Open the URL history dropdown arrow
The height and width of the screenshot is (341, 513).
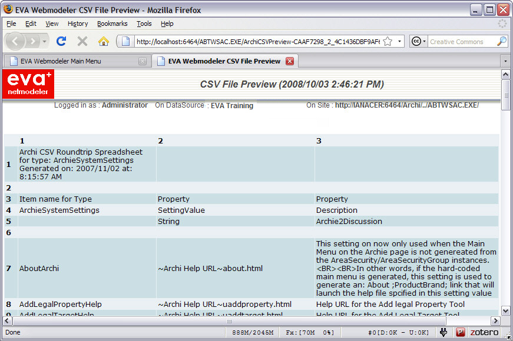pos(400,41)
